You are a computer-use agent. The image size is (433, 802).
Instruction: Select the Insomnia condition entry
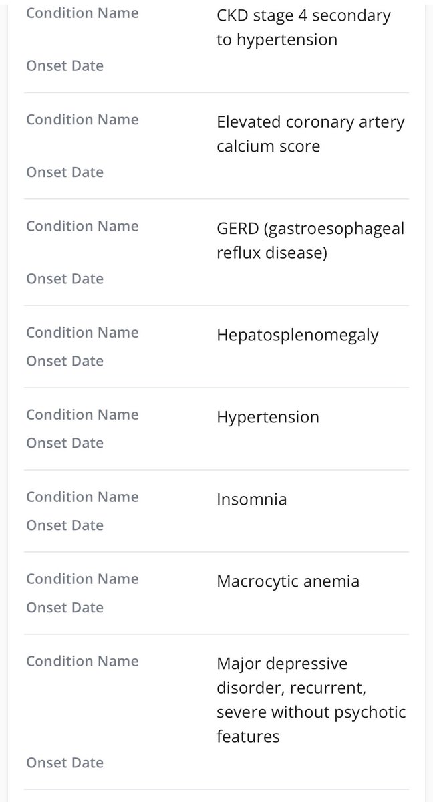pos(251,499)
